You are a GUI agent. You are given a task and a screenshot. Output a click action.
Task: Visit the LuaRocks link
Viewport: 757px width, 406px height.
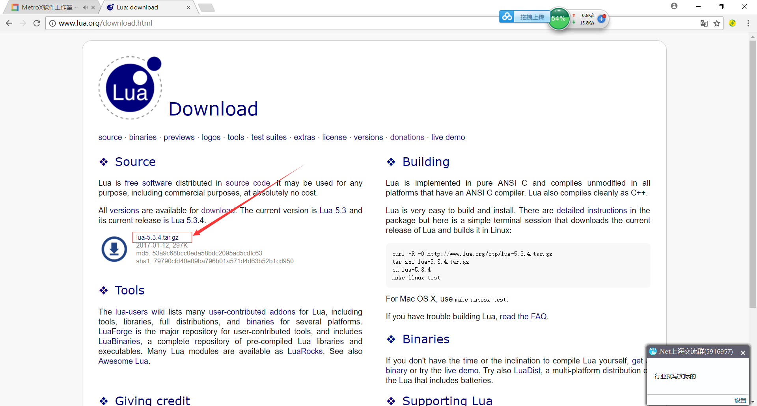point(305,351)
